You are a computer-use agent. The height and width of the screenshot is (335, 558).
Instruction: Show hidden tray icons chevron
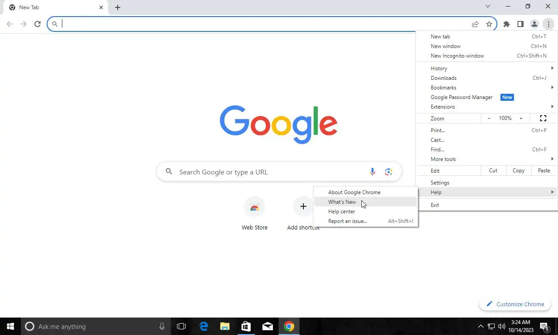[x=481, y=326]
